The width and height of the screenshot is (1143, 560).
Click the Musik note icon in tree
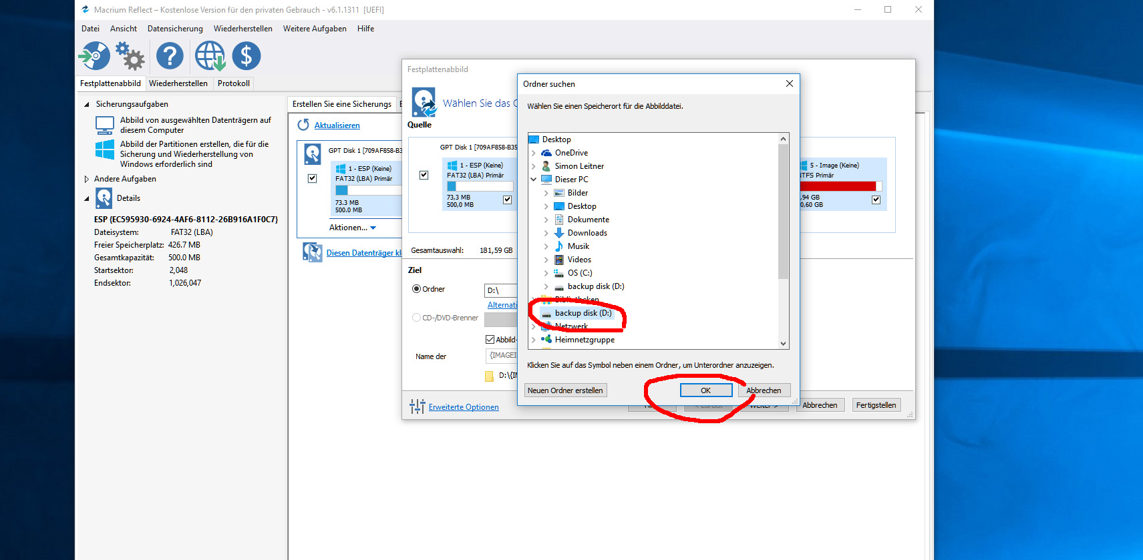(559, 246)
